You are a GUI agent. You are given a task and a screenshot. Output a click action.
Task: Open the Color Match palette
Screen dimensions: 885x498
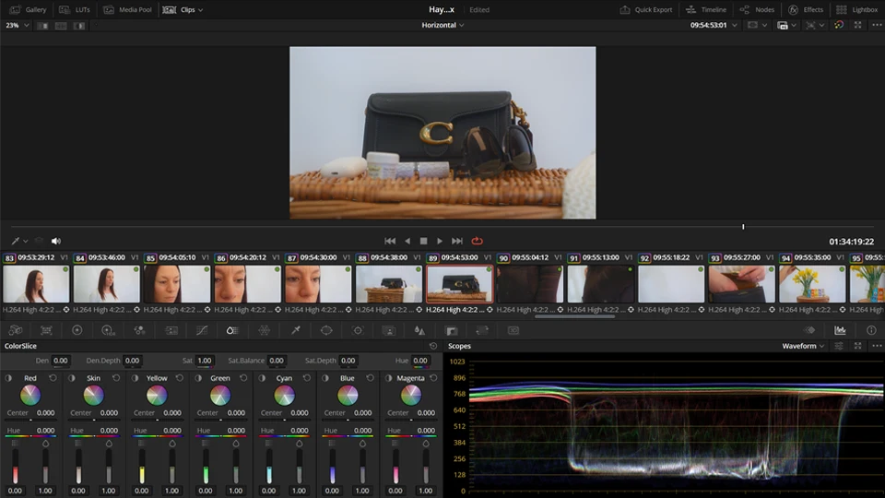pos(46,330)
